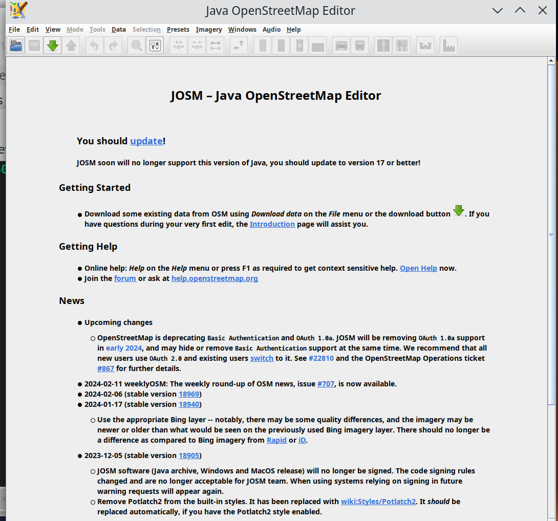This screenshot has height=521, width=558.
Task: Open help.openstreetmap.org link
Action: coord(214,278)
